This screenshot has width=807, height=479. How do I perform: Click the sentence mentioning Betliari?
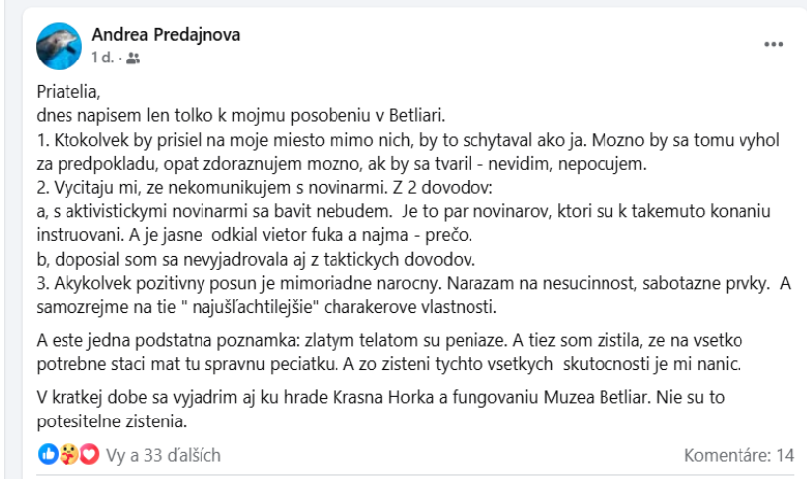pyautogui.click(x=240, y=116)
